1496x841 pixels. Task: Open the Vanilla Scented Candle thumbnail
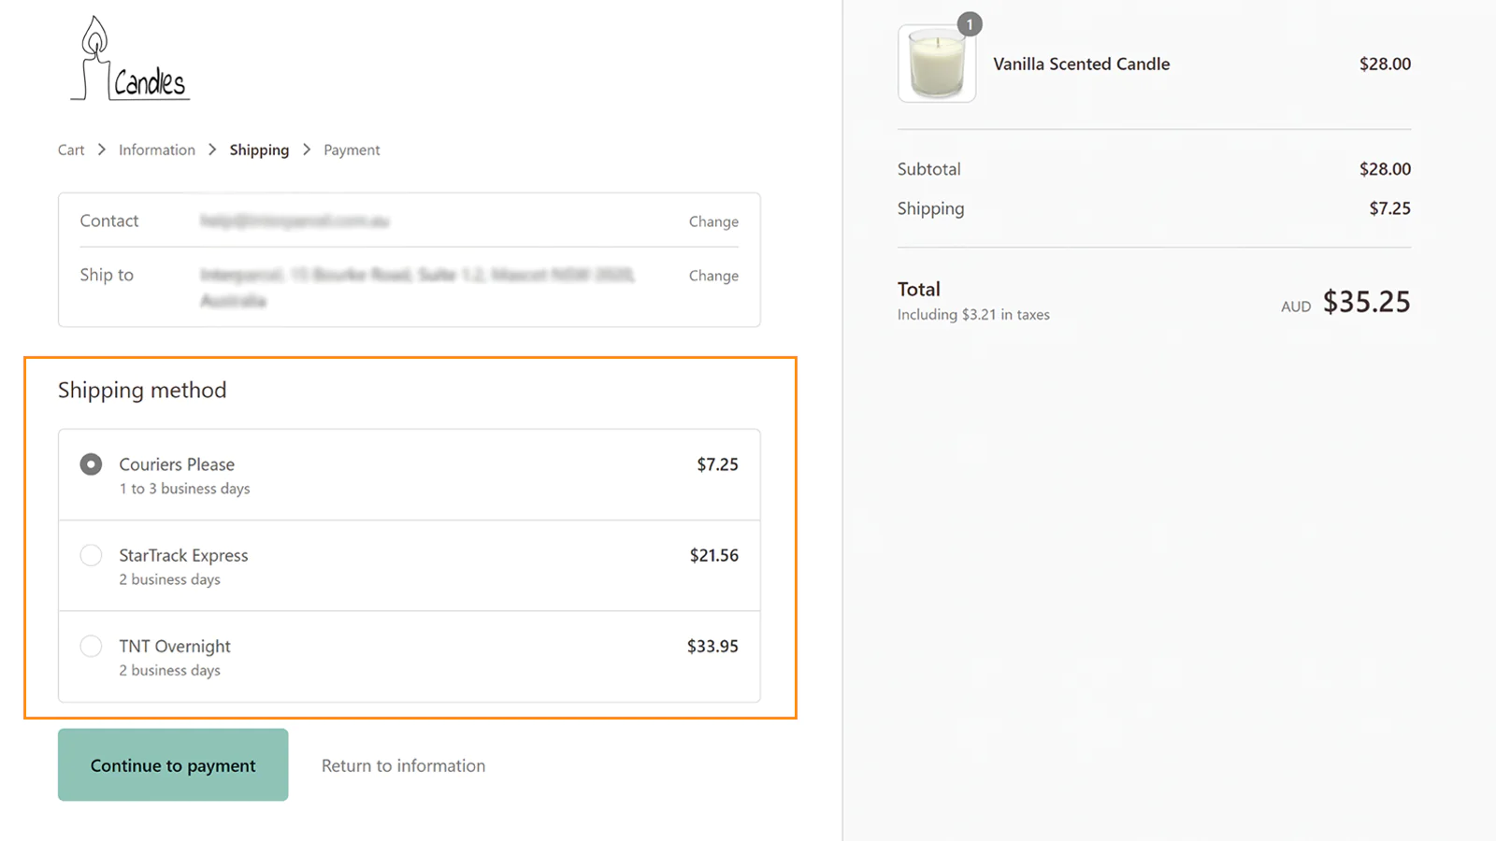pos(937,64)
